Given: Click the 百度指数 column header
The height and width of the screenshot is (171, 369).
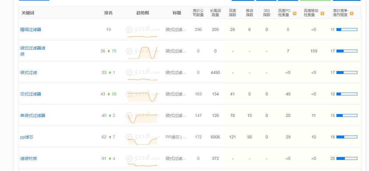Looking at the screenshot, I should (233, 13).
